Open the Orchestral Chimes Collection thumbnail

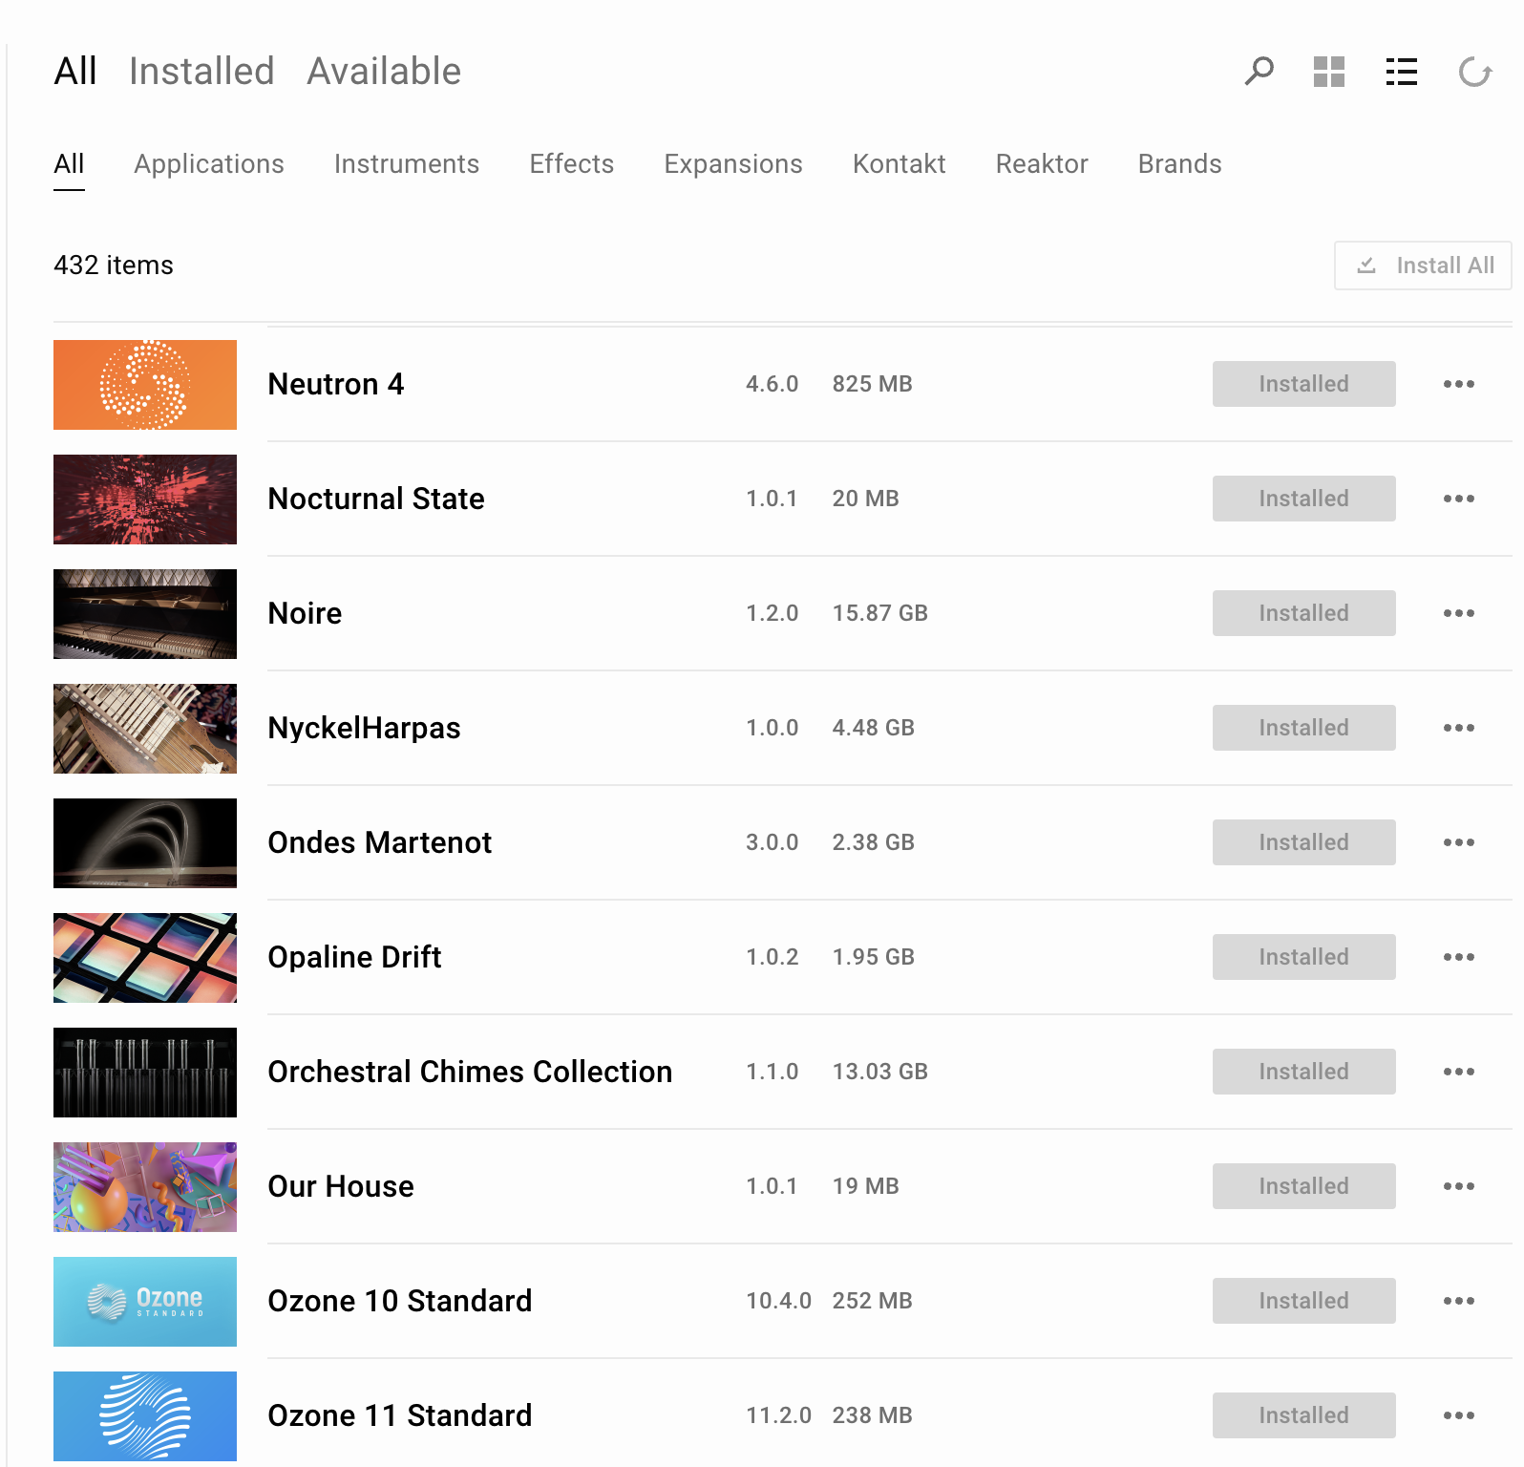click(x=145, y=1073)
